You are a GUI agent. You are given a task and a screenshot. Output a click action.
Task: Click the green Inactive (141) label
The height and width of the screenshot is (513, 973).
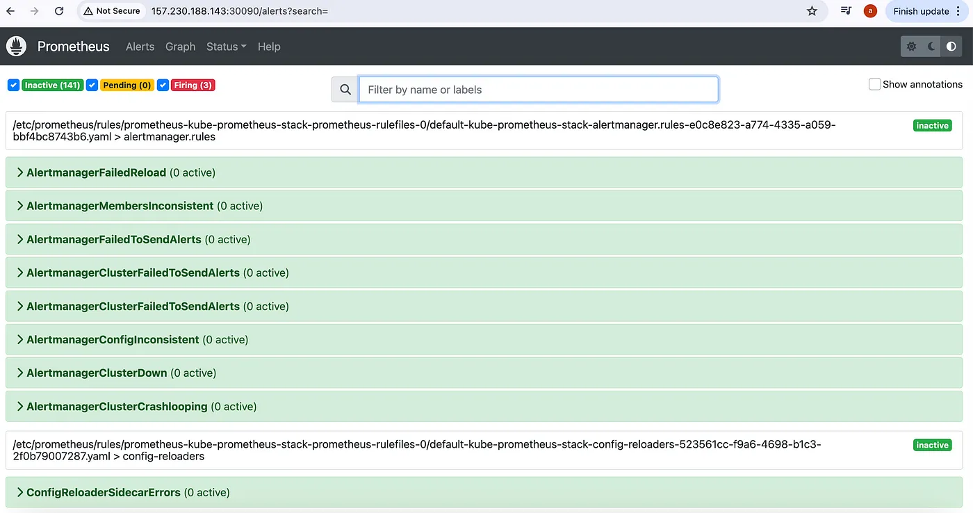point(53,85)
